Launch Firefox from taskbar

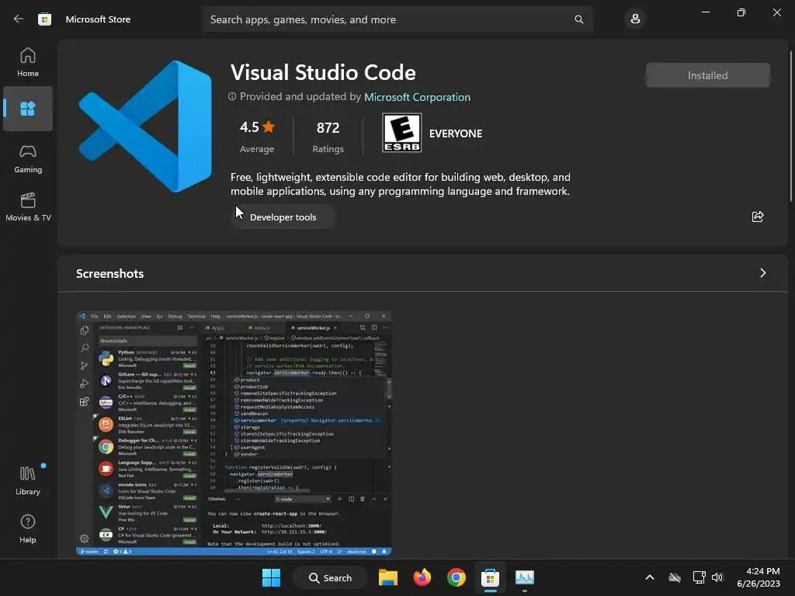pyautogui.click(x=422, y=577)
